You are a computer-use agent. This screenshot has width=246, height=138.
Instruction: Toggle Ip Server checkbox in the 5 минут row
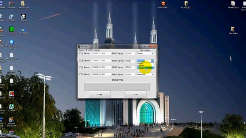click(80, 53)
